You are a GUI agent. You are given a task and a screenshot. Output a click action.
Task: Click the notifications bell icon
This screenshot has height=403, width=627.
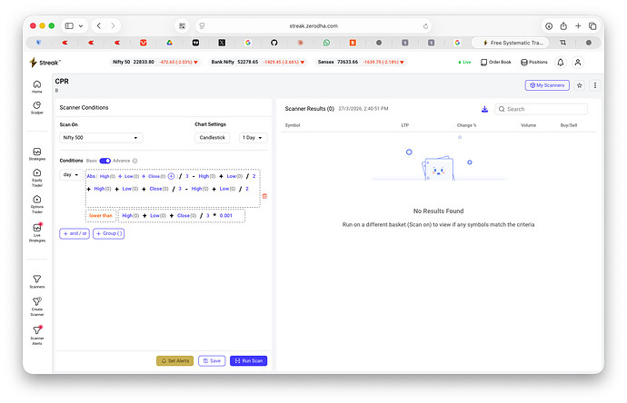click(561, 63)
